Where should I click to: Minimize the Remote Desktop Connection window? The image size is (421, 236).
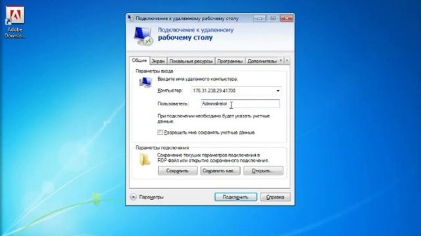pyautogui.click(x=260, y=18)
